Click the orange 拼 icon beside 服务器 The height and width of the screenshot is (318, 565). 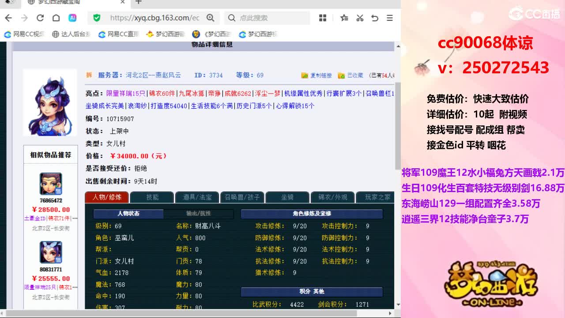tap(89, 75)
